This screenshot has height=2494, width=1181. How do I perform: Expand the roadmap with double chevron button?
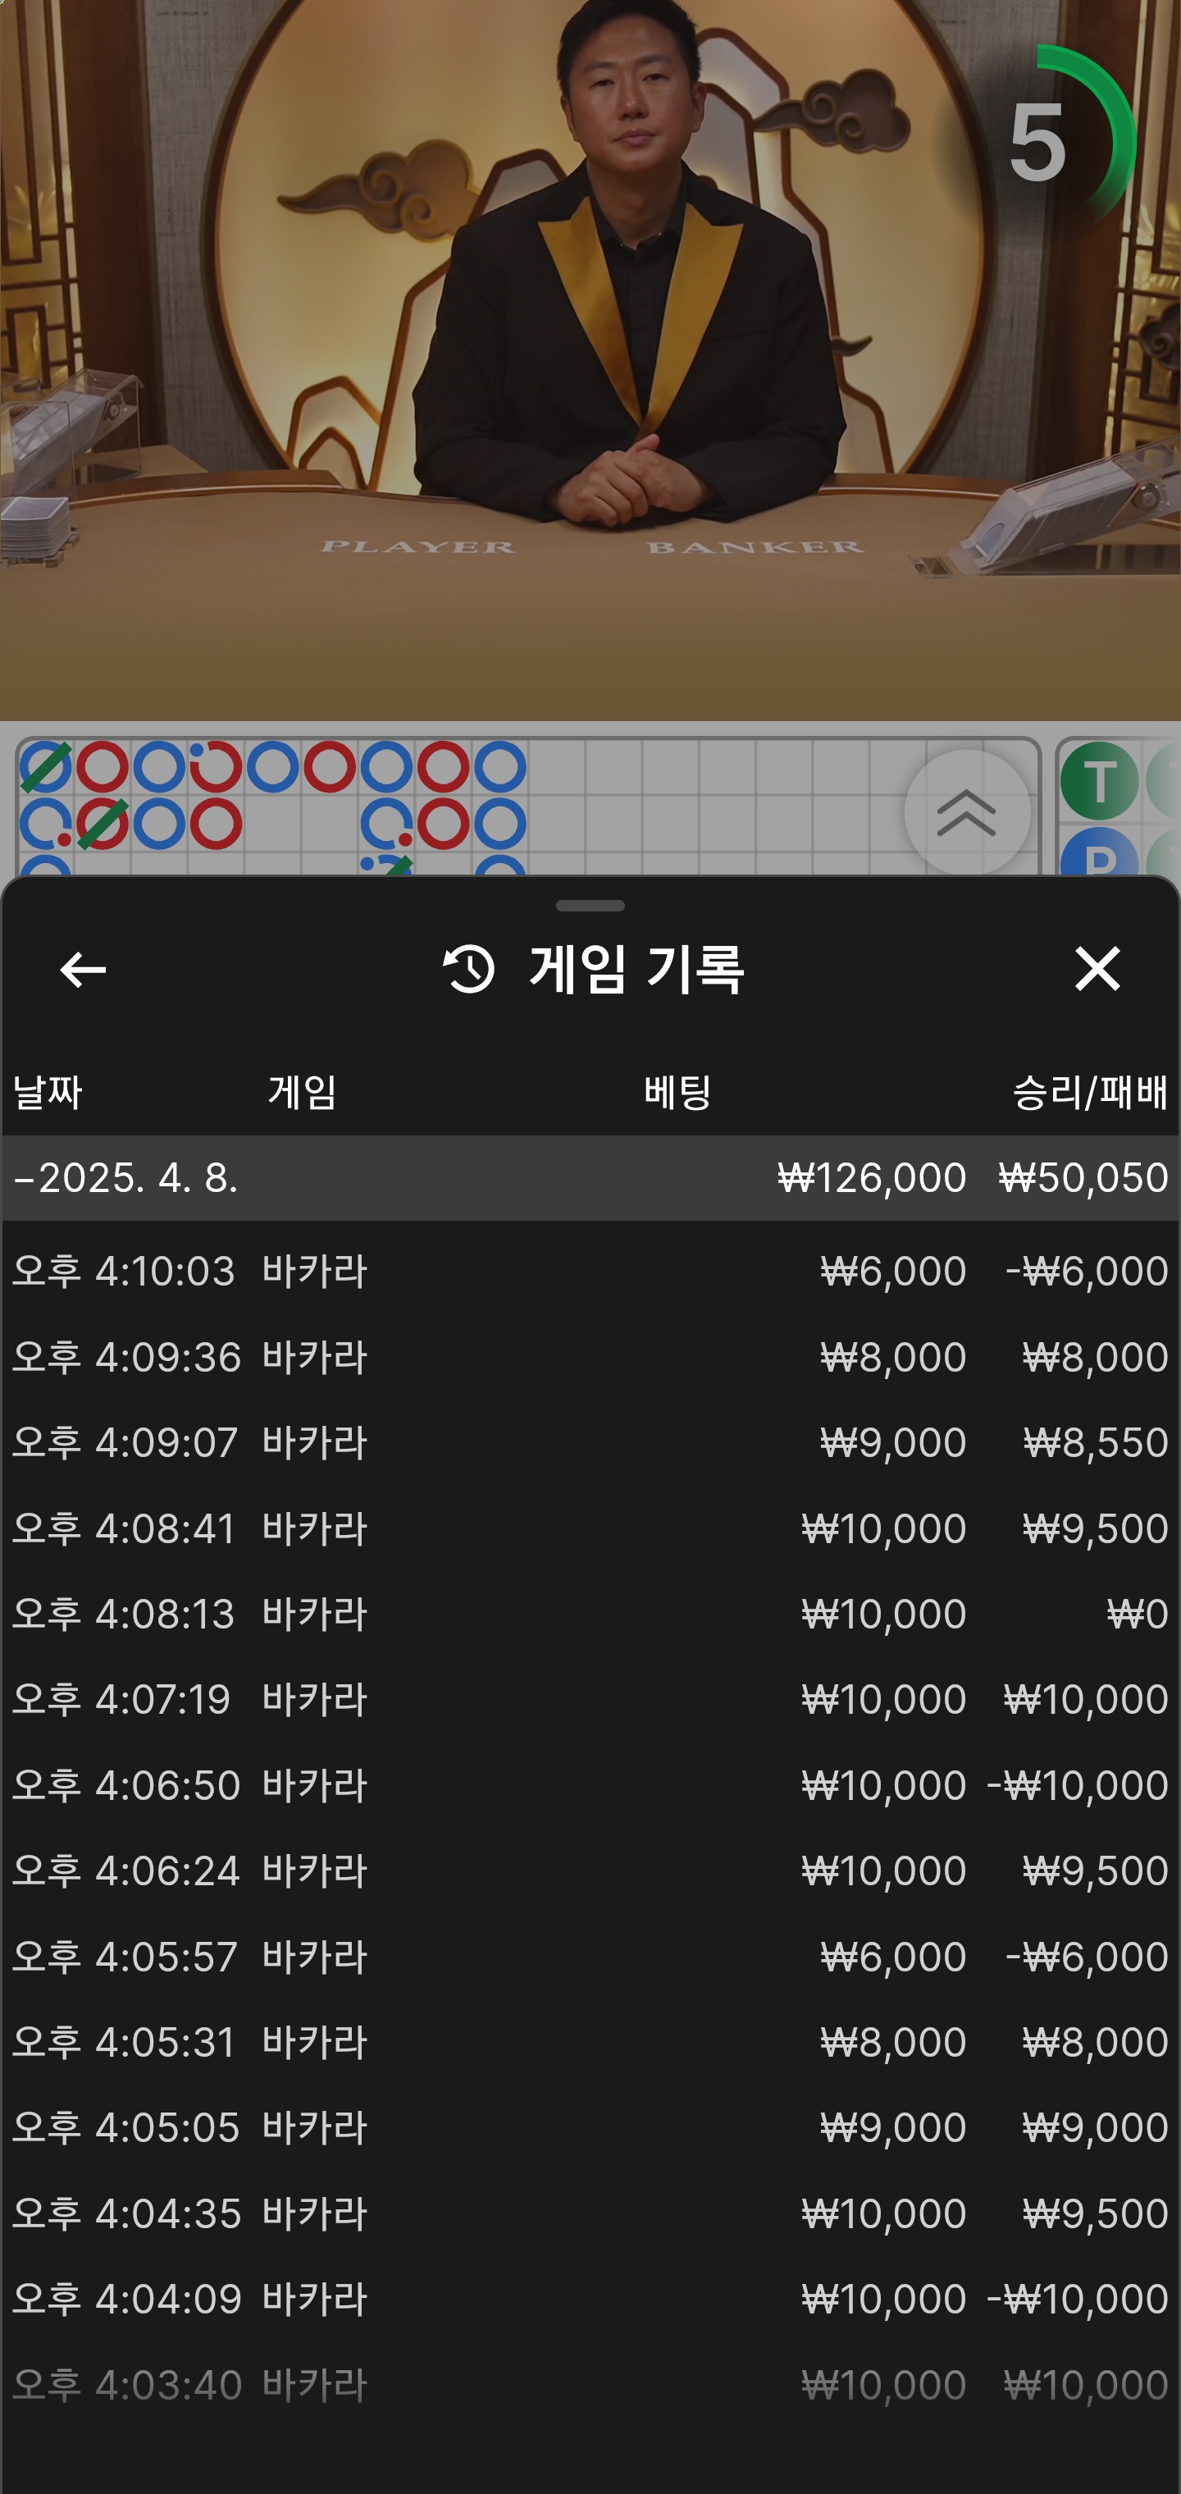click(966, 812)
